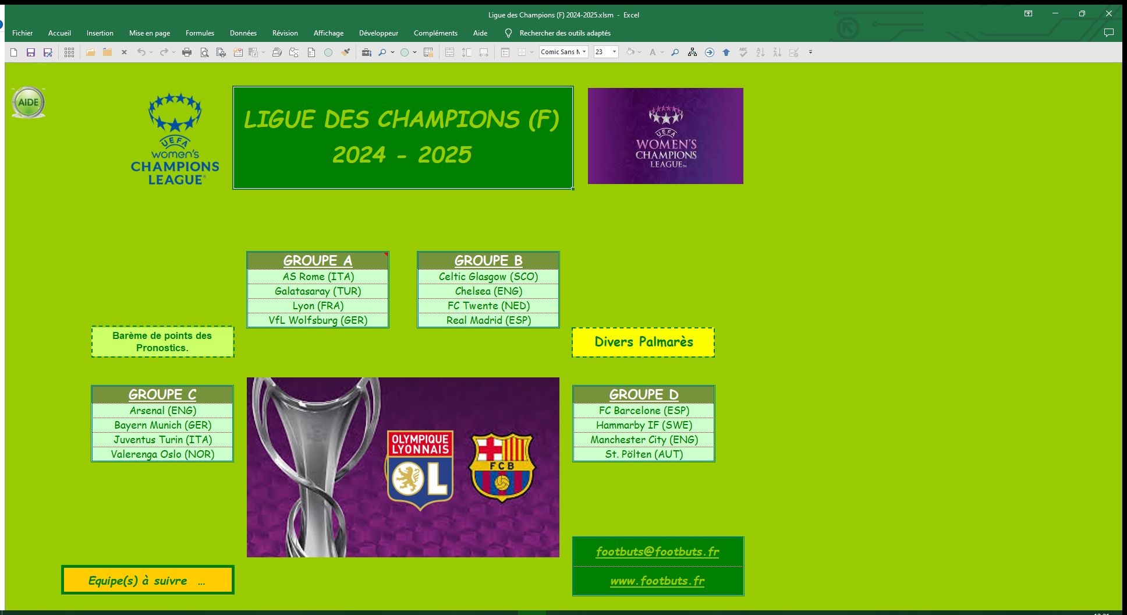Image resolution: width=1127 pixels, height=615 pixels.
Task: Click the Olympique Lyonnais logo image
Action: tap(420, 470)
